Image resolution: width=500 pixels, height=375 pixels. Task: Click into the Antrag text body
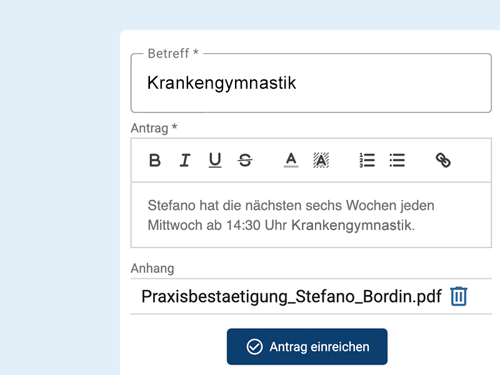point(311,215)
